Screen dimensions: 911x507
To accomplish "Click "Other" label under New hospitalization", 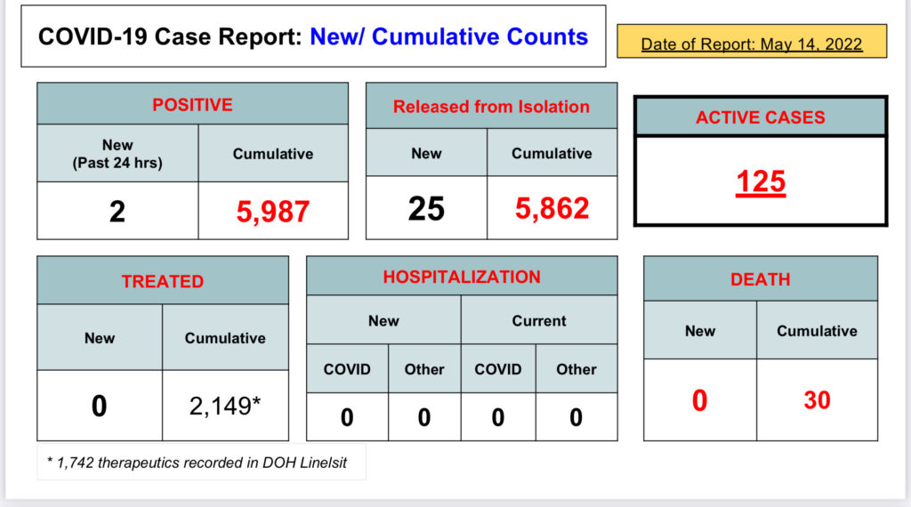I will point(424,369).
